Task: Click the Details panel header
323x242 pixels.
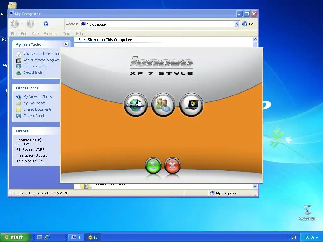Action: point(36,131)
